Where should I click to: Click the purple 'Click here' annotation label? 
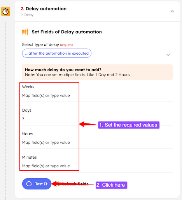pyautogui.click(x=111, y=185)
